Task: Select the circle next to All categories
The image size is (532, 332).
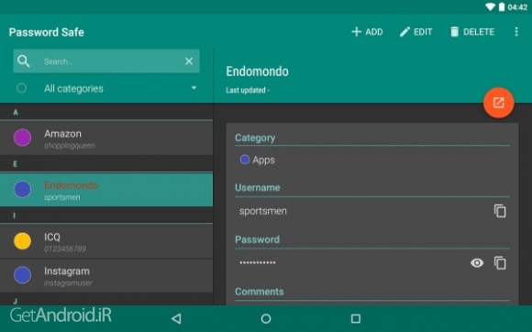Action: click(21, 89)
